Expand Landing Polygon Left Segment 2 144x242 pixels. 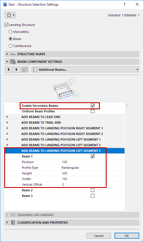pyautogui.click(x=7, y=145)
